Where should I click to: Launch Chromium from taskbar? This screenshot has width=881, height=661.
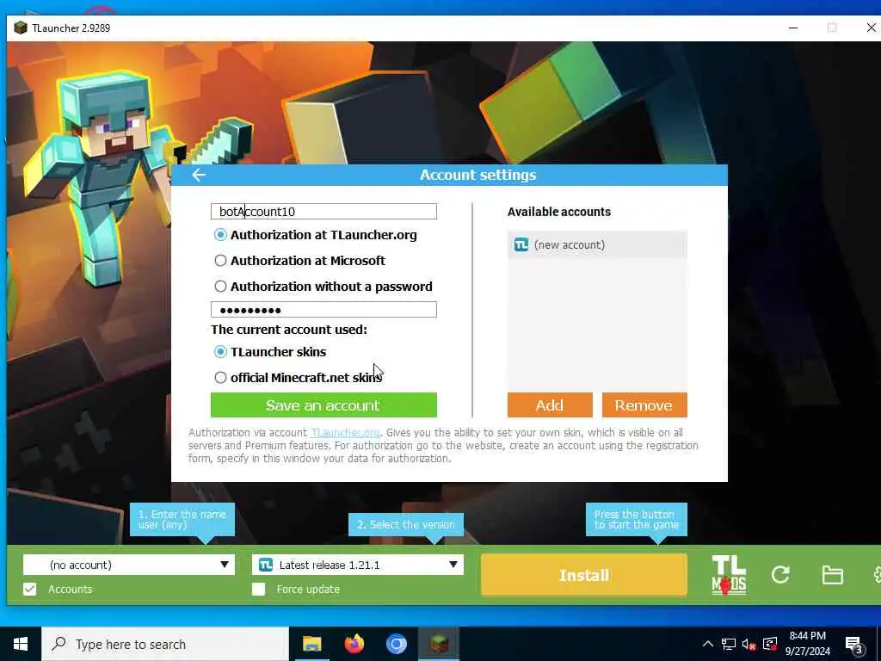[396, 644]
